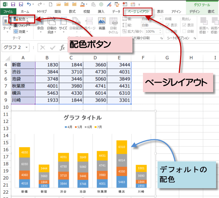Click the fx insert function icon

point(62,48)
